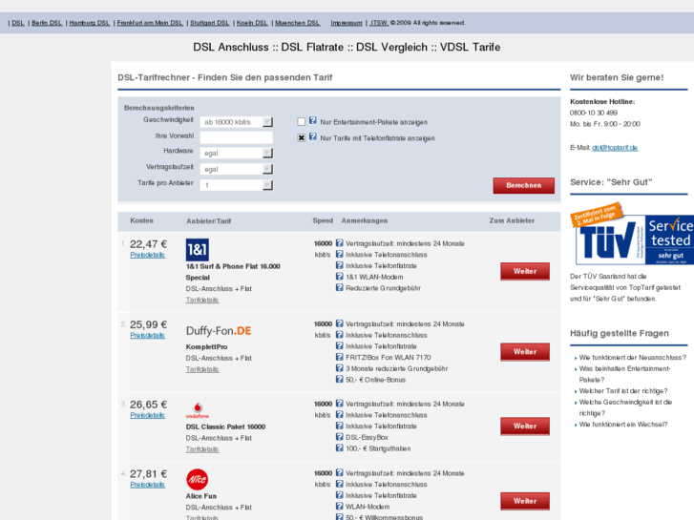
Task: Open Frankfurt am Main DSL link
Action: [150, 23]
